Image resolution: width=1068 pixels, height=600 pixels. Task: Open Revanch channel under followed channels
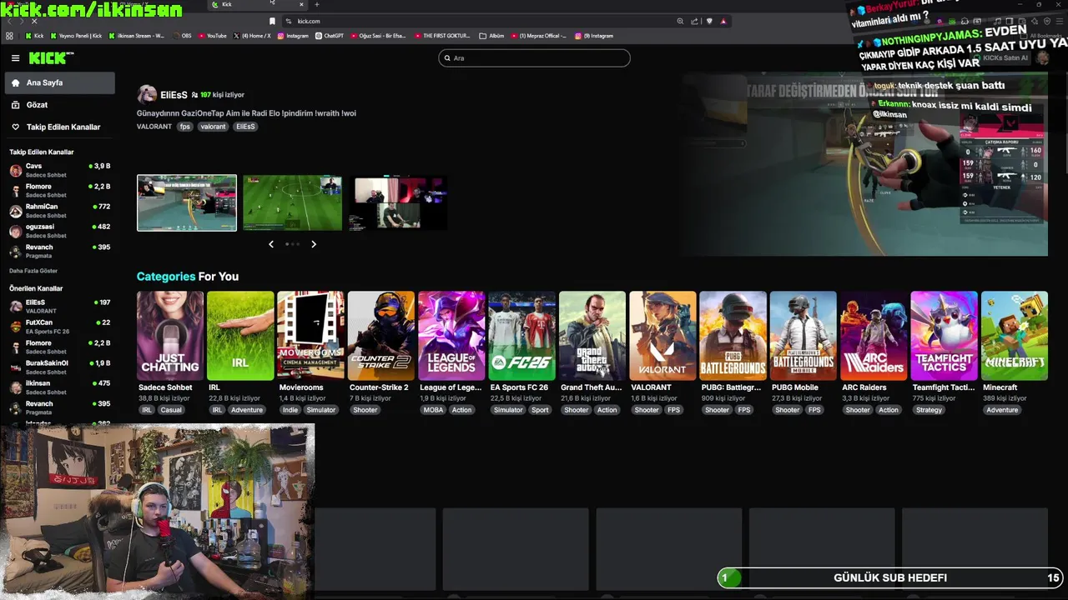(59, 251)
